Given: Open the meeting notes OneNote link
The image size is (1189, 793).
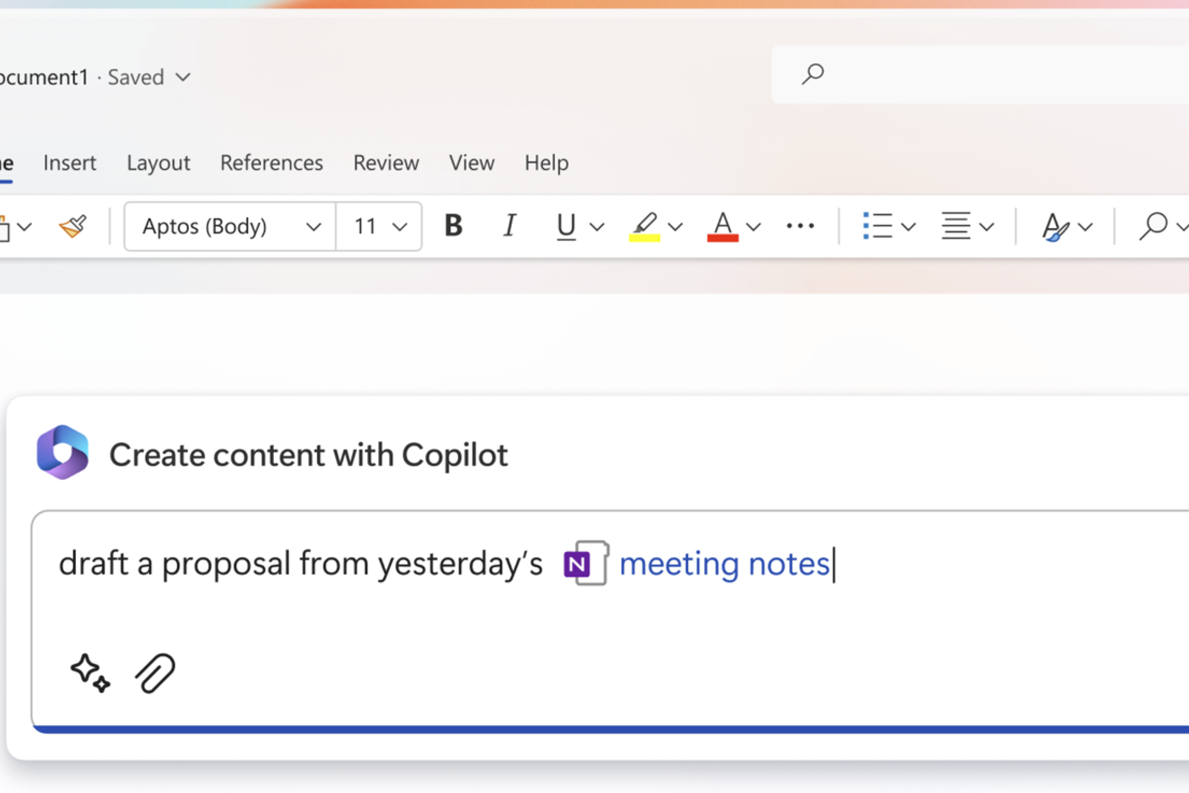Looking at the screenshot, I should click(723, 564).
